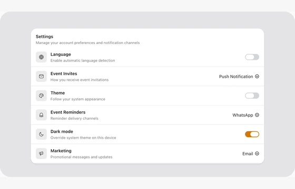
Task: Open the Email marketing channel dropdown
Action: pos(251,154)
